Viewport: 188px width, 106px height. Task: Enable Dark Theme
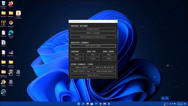[x=109, y=55]
